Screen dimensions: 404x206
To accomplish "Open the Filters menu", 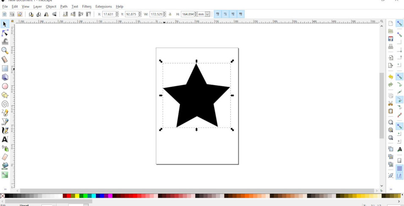I will coord(87,6).
